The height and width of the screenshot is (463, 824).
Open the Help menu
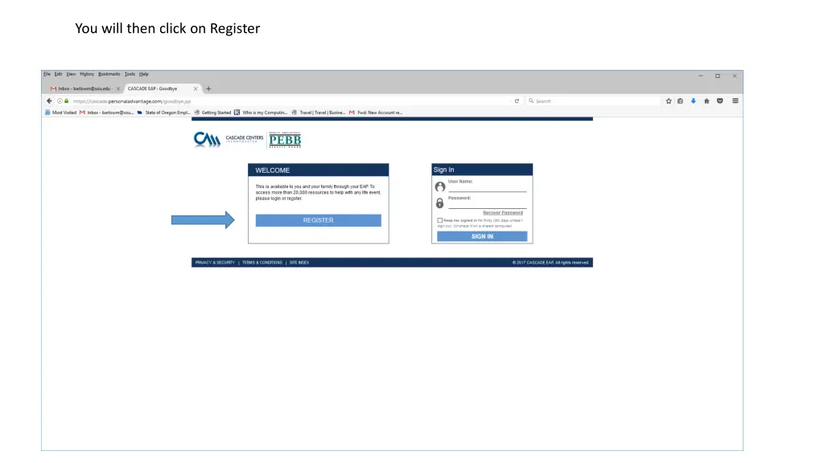(144, 74)
